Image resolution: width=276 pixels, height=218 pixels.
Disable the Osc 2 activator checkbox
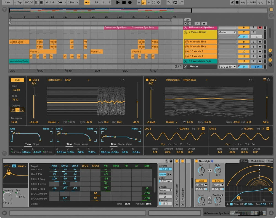point(147,80)
